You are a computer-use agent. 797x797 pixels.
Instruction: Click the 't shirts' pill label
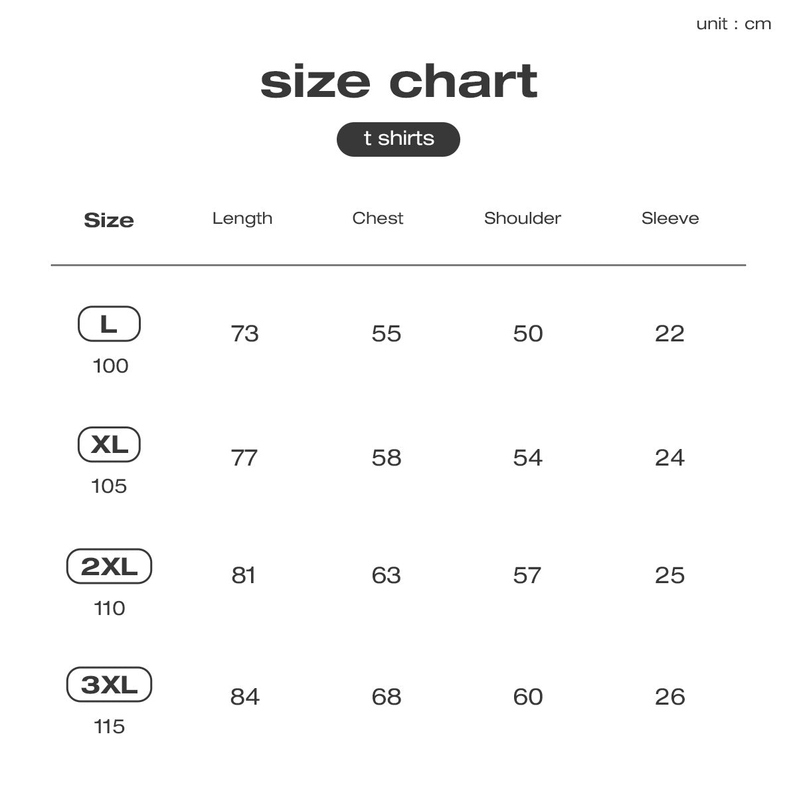398,139
